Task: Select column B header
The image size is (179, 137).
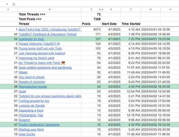Action: coord(49,10)
